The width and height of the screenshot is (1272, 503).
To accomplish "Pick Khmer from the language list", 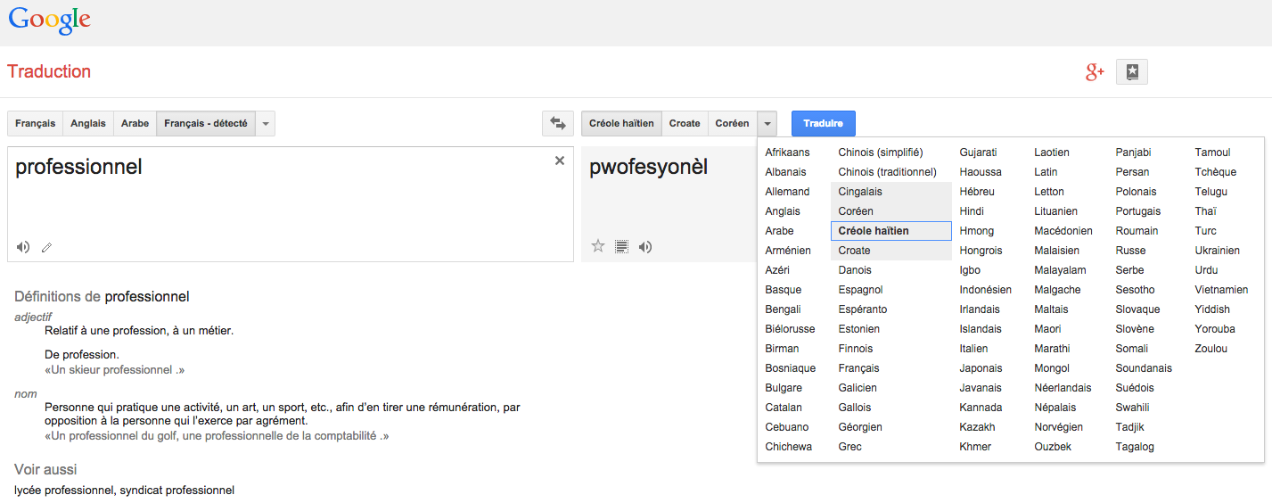I will tap(975, 447).
